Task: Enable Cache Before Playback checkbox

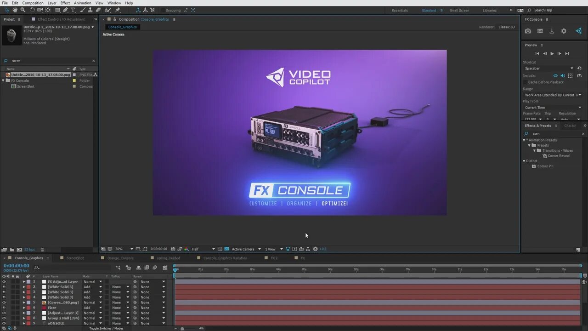Action: pyautogui.click(x=526, y=82)
